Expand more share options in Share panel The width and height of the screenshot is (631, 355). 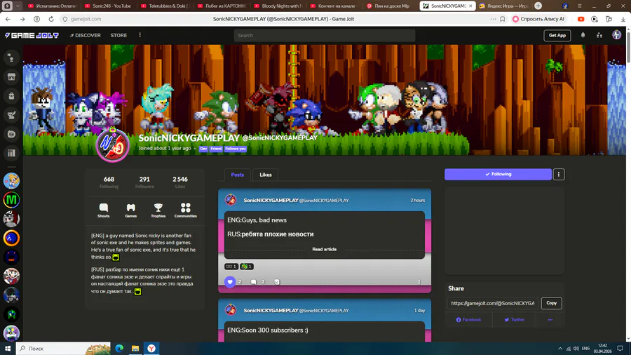point(550,320)
